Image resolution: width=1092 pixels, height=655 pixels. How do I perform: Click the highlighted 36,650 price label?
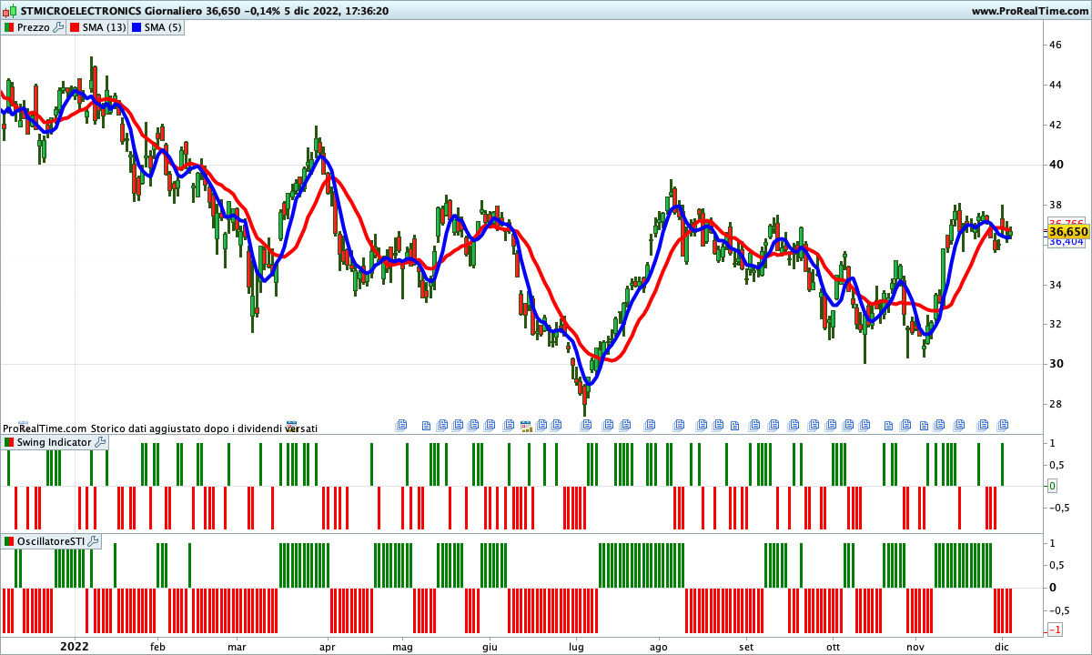(1068, 233)
